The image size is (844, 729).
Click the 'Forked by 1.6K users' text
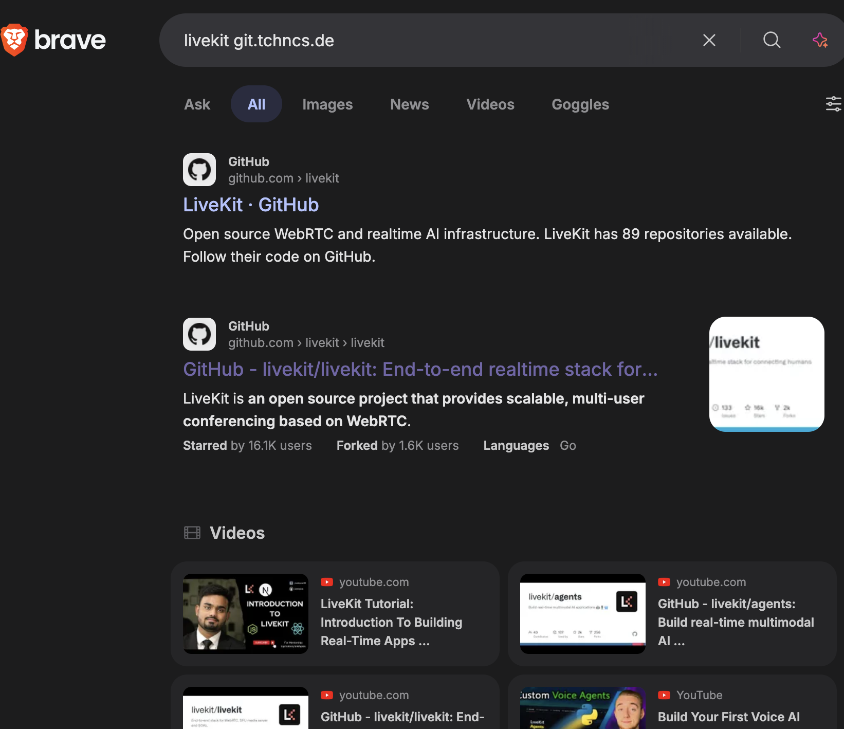(397, 445)
